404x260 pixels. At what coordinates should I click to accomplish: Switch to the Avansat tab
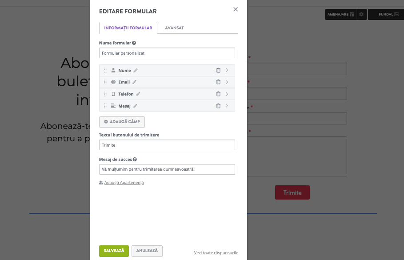point(174,28)
